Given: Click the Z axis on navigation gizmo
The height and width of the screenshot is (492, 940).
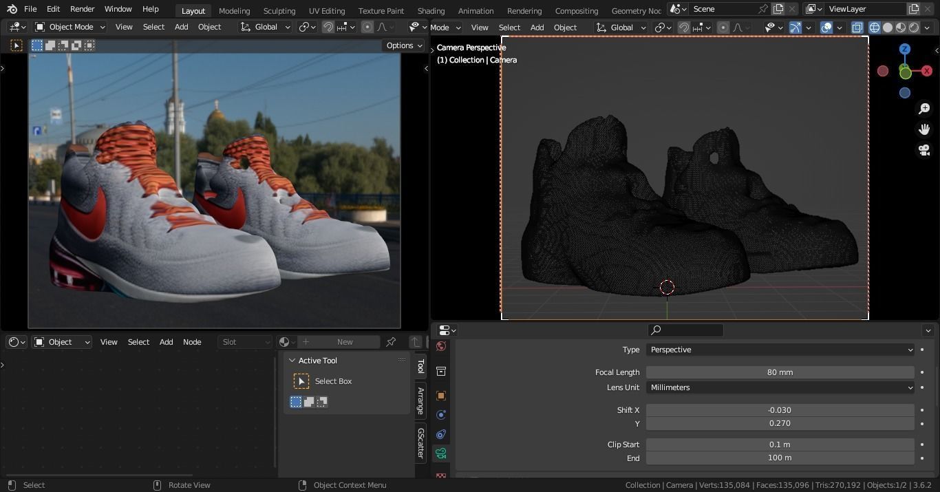Looking at the screenshot, I should [905, 49].
